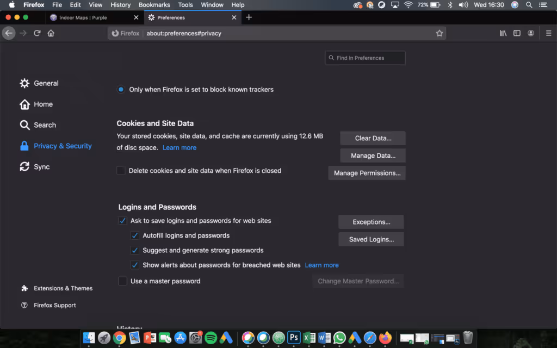The height and width of the screenshot is (348, 557).
Task: Open the Firefox home page button
Action: (51, 33)
